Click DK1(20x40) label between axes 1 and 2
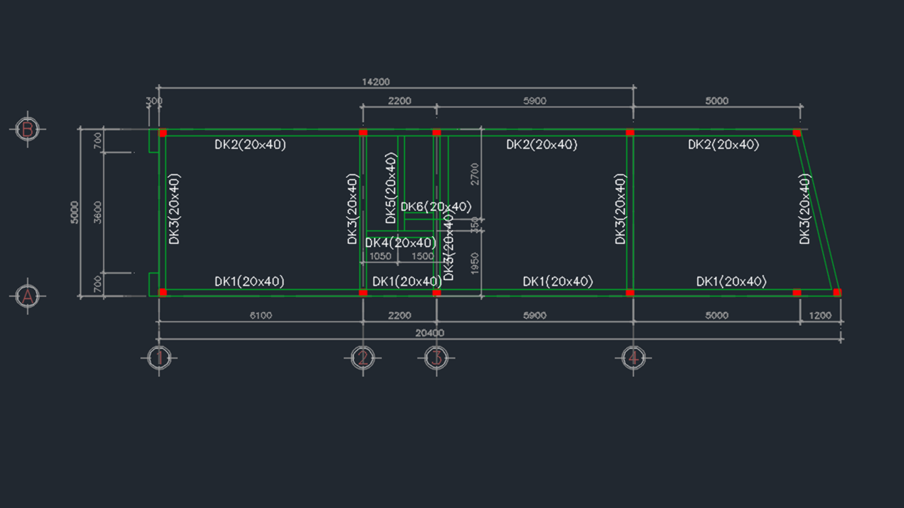 (249, 282)
